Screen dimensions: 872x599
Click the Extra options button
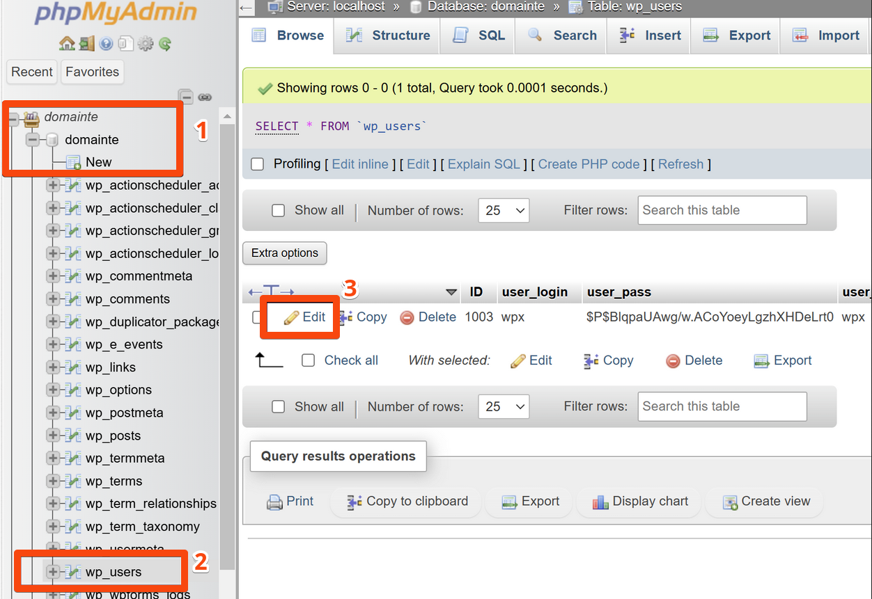pyautogui.click(x=284, y=253)
